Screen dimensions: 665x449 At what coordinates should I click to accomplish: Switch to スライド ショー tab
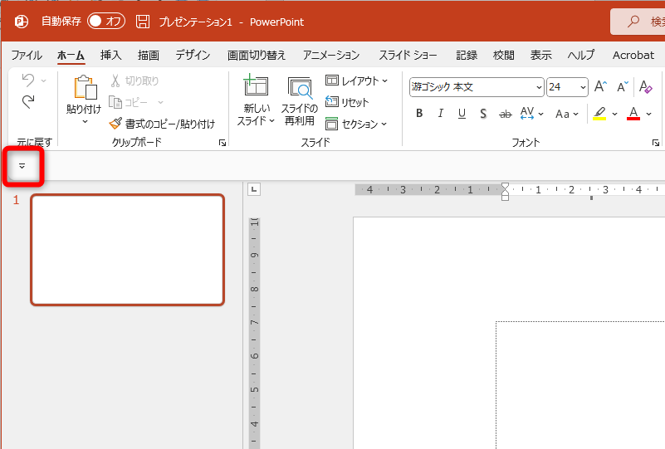pyautogui.click(x=408, y=55)
